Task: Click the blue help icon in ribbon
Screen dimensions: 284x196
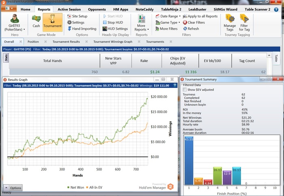Action: [x=276, y=9]
